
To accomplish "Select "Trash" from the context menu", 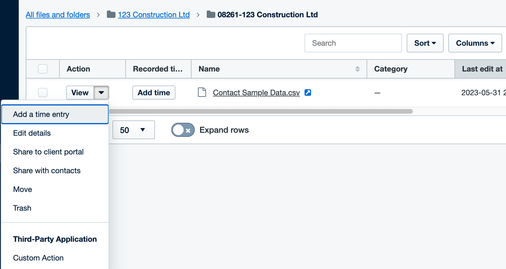I will (x=22, y=208).
